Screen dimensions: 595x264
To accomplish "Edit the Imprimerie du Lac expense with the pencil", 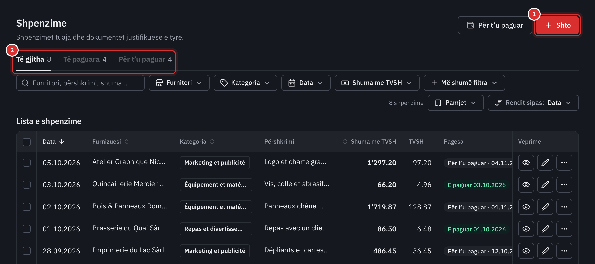I will coord(545,251).
